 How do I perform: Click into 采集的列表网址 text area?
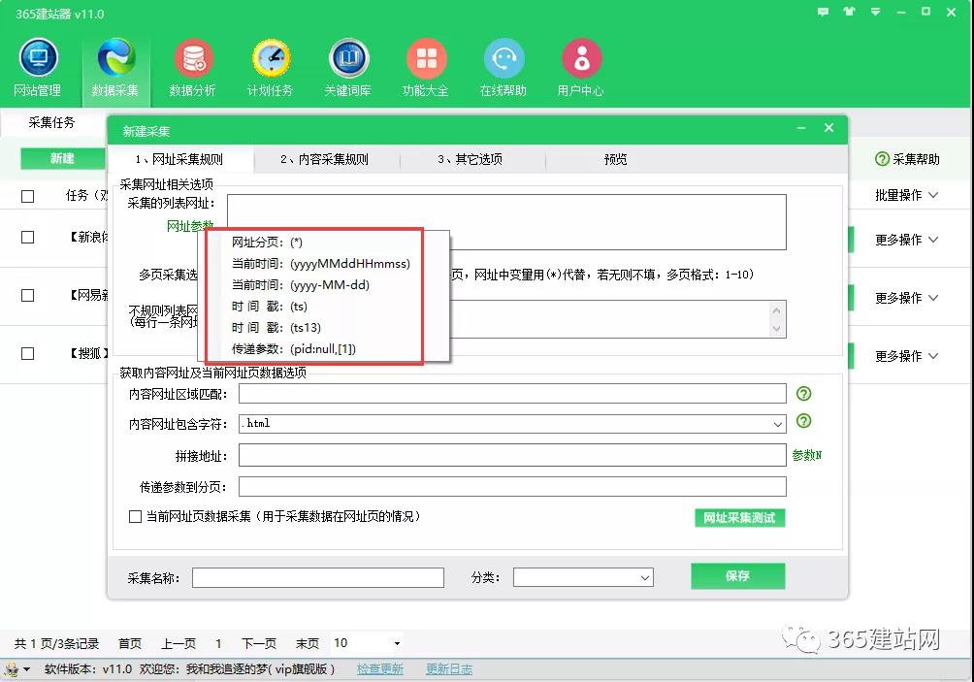pos(506,222)
